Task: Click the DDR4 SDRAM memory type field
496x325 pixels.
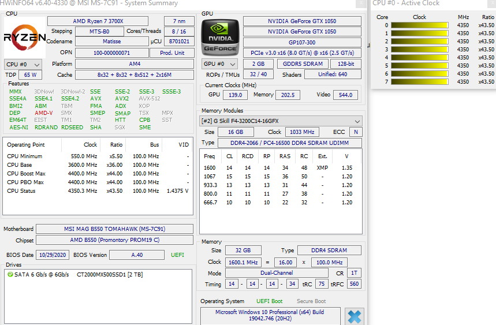Action: tap(329, 251)
